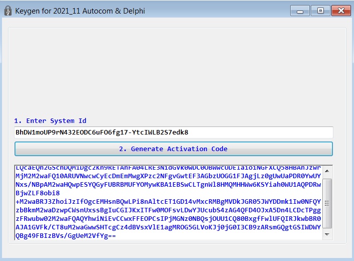Focus the System Id input field
The height and width of the screenshot is (261, 354).
tap(174, 133)
